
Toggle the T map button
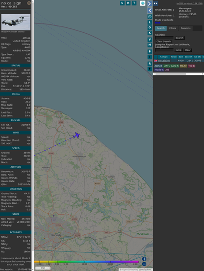(x=134, y=3)
